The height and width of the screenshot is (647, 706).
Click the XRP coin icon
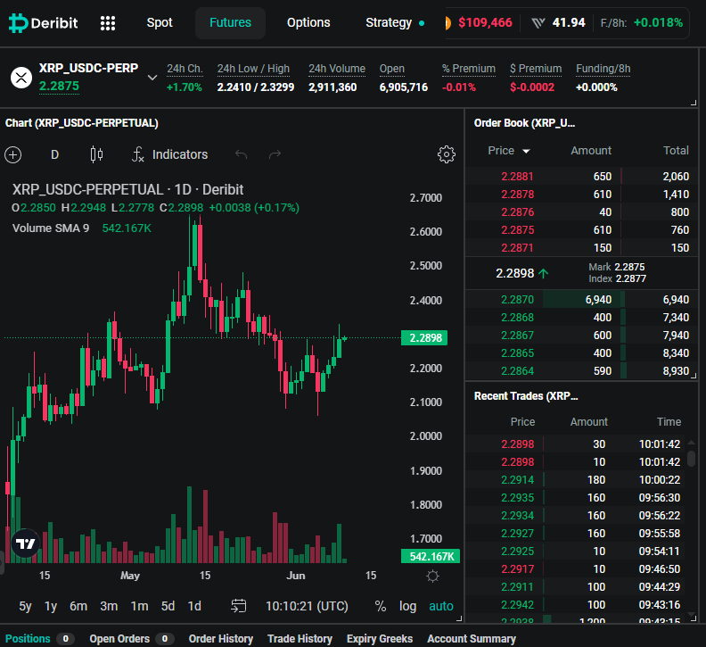coord(21,78)
